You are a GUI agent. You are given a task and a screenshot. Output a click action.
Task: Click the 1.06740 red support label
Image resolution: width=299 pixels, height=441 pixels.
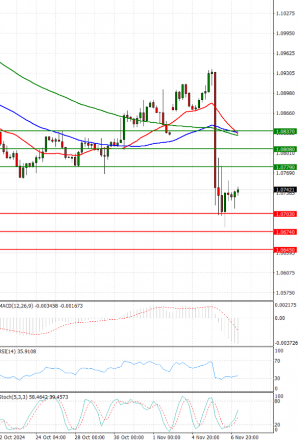point(286,232)
